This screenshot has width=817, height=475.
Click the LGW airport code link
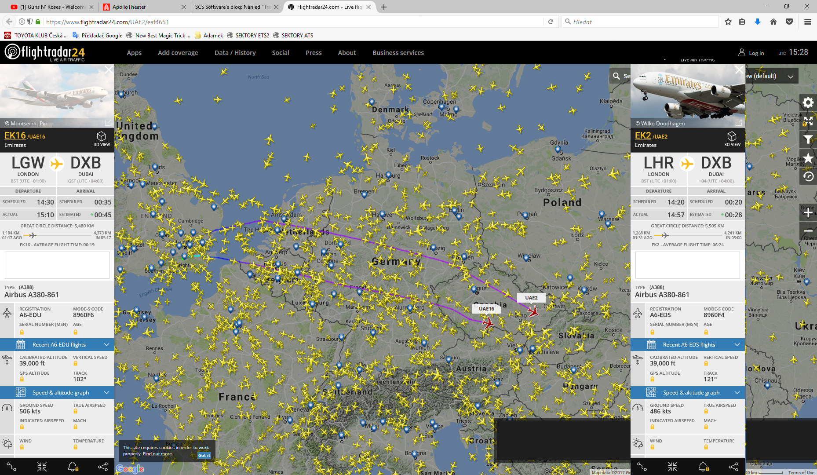pos(28,163)
